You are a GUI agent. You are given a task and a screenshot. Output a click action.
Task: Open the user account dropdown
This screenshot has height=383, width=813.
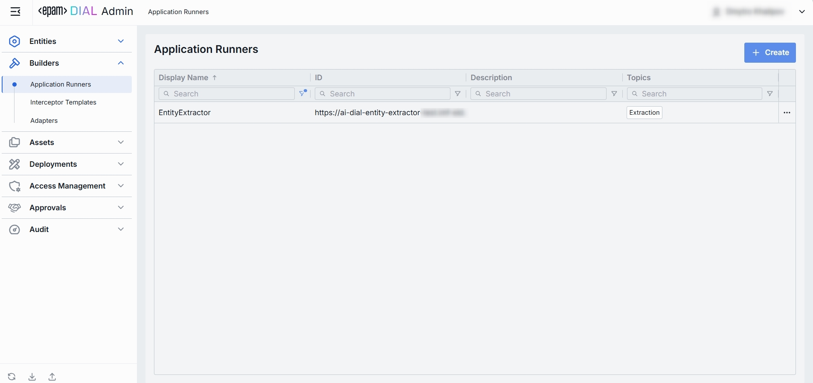(801, 12)
